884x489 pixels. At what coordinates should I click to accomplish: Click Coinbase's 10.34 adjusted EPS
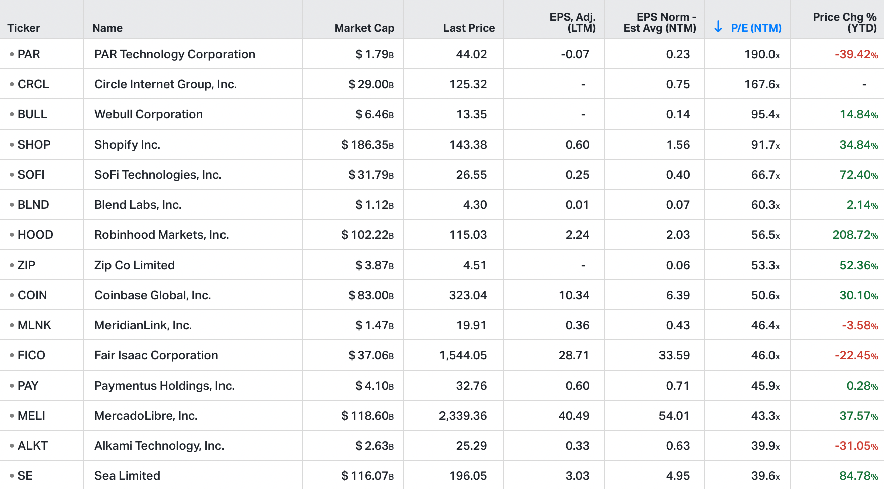tap(574, 295)
